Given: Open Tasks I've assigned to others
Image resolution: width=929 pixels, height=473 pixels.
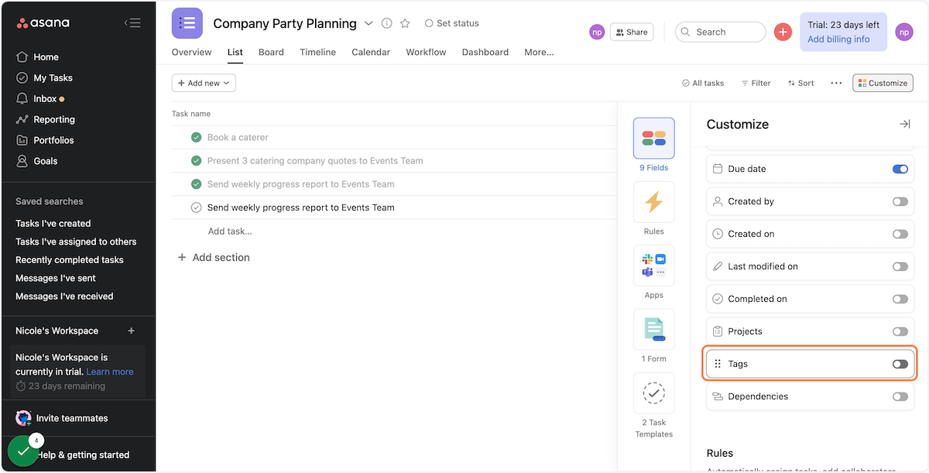Looking at the screenshot, I should [76, 242].
